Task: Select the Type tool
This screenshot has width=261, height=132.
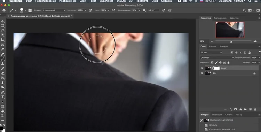Action: (x=3, y=97)
